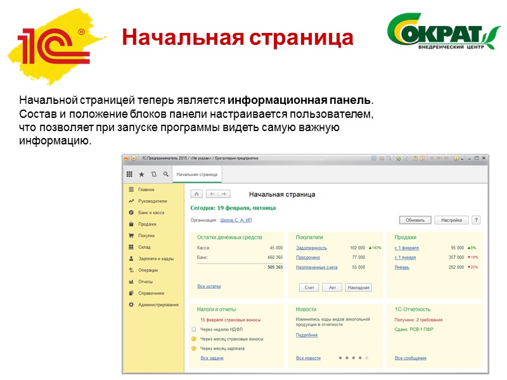Click the 15 февраля страховые взносы task
Image resolution: width=507 pixels, height=380 pixels.
pos(230,320)
